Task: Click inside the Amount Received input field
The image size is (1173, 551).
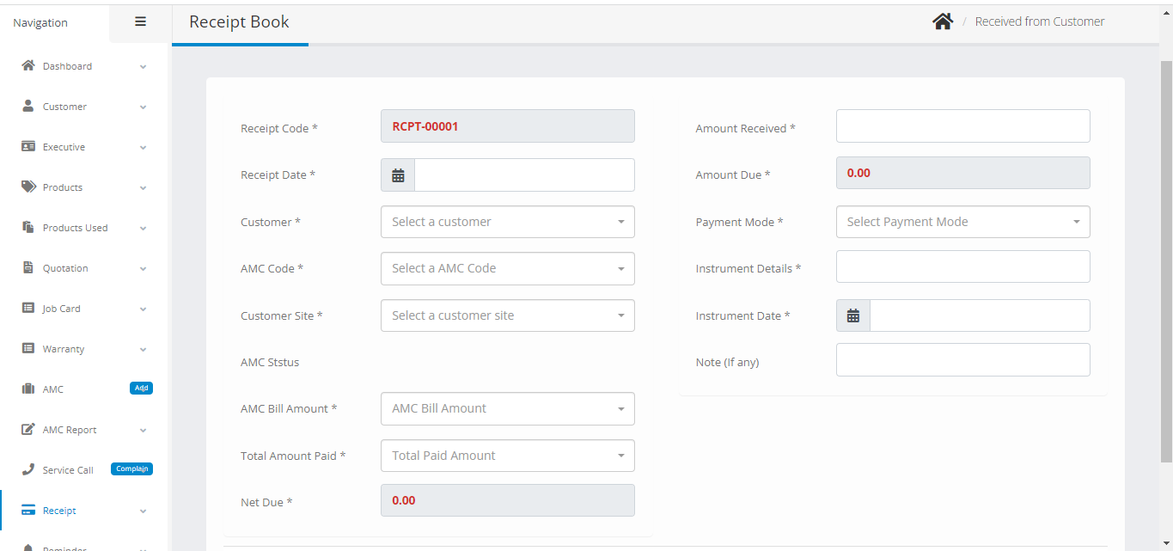Action: click(x=962, y=126)
